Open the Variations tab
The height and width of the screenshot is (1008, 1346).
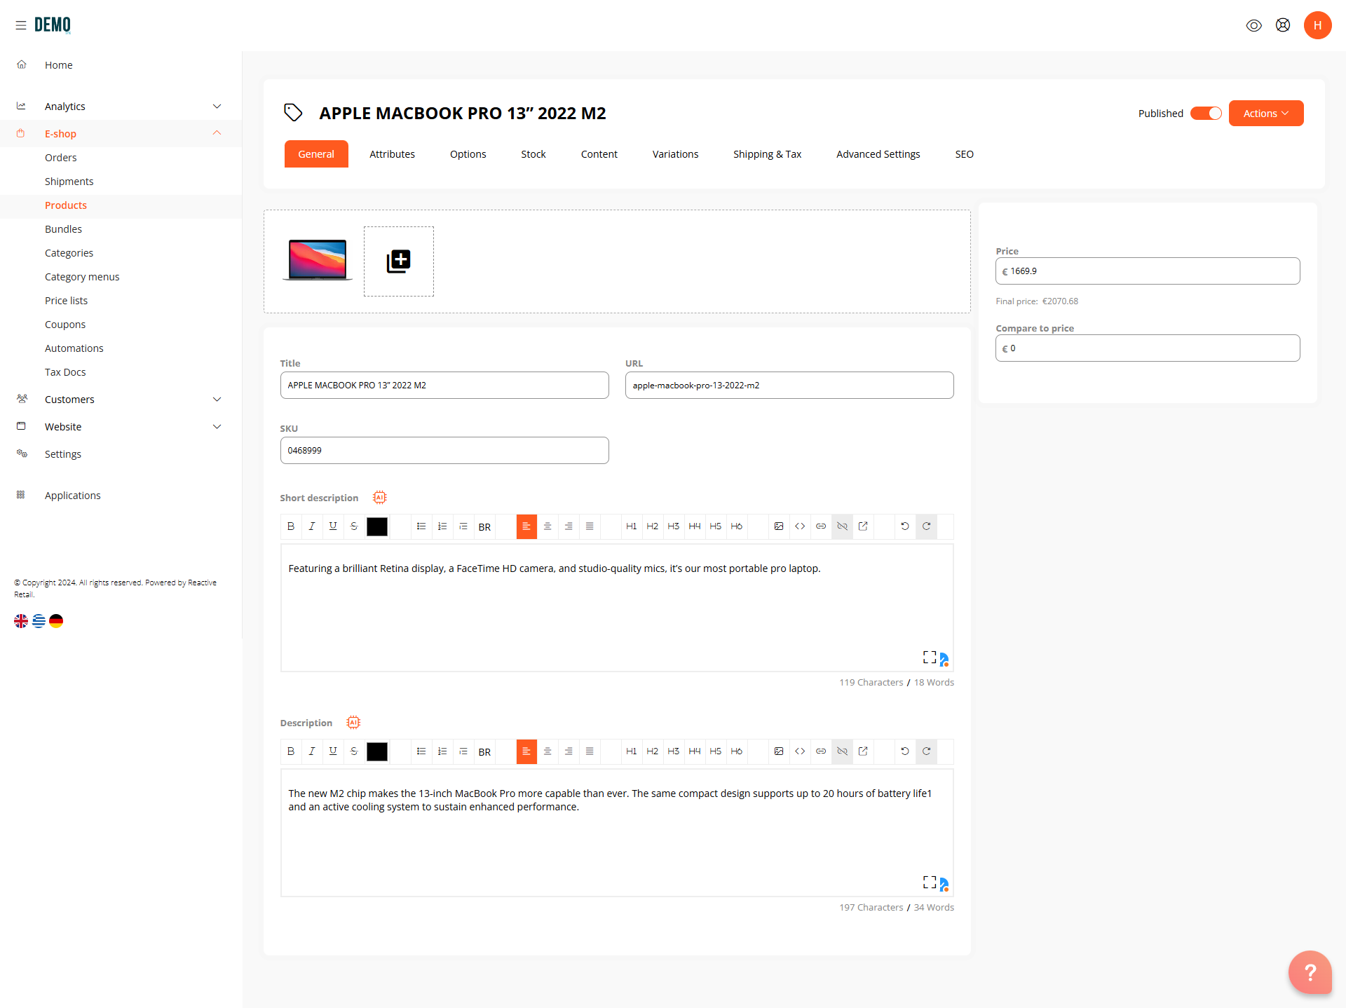coord(675,154)
